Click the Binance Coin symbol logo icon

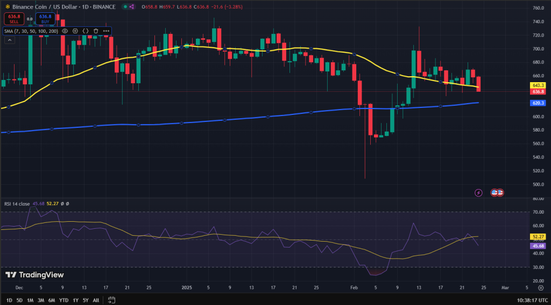[x=8, y=6]
